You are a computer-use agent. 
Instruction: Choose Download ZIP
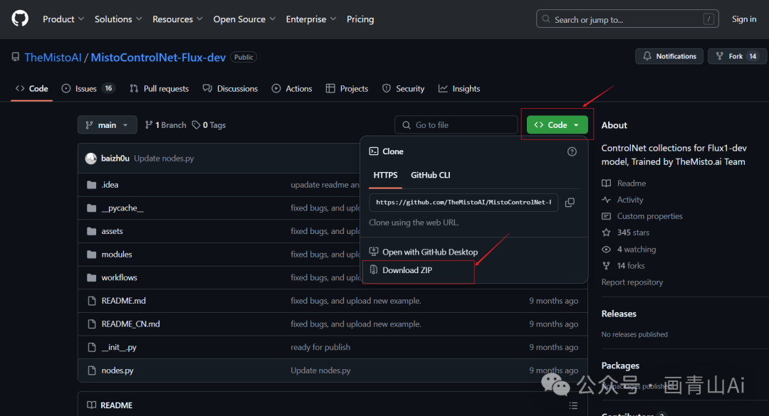tap(401, 270)
